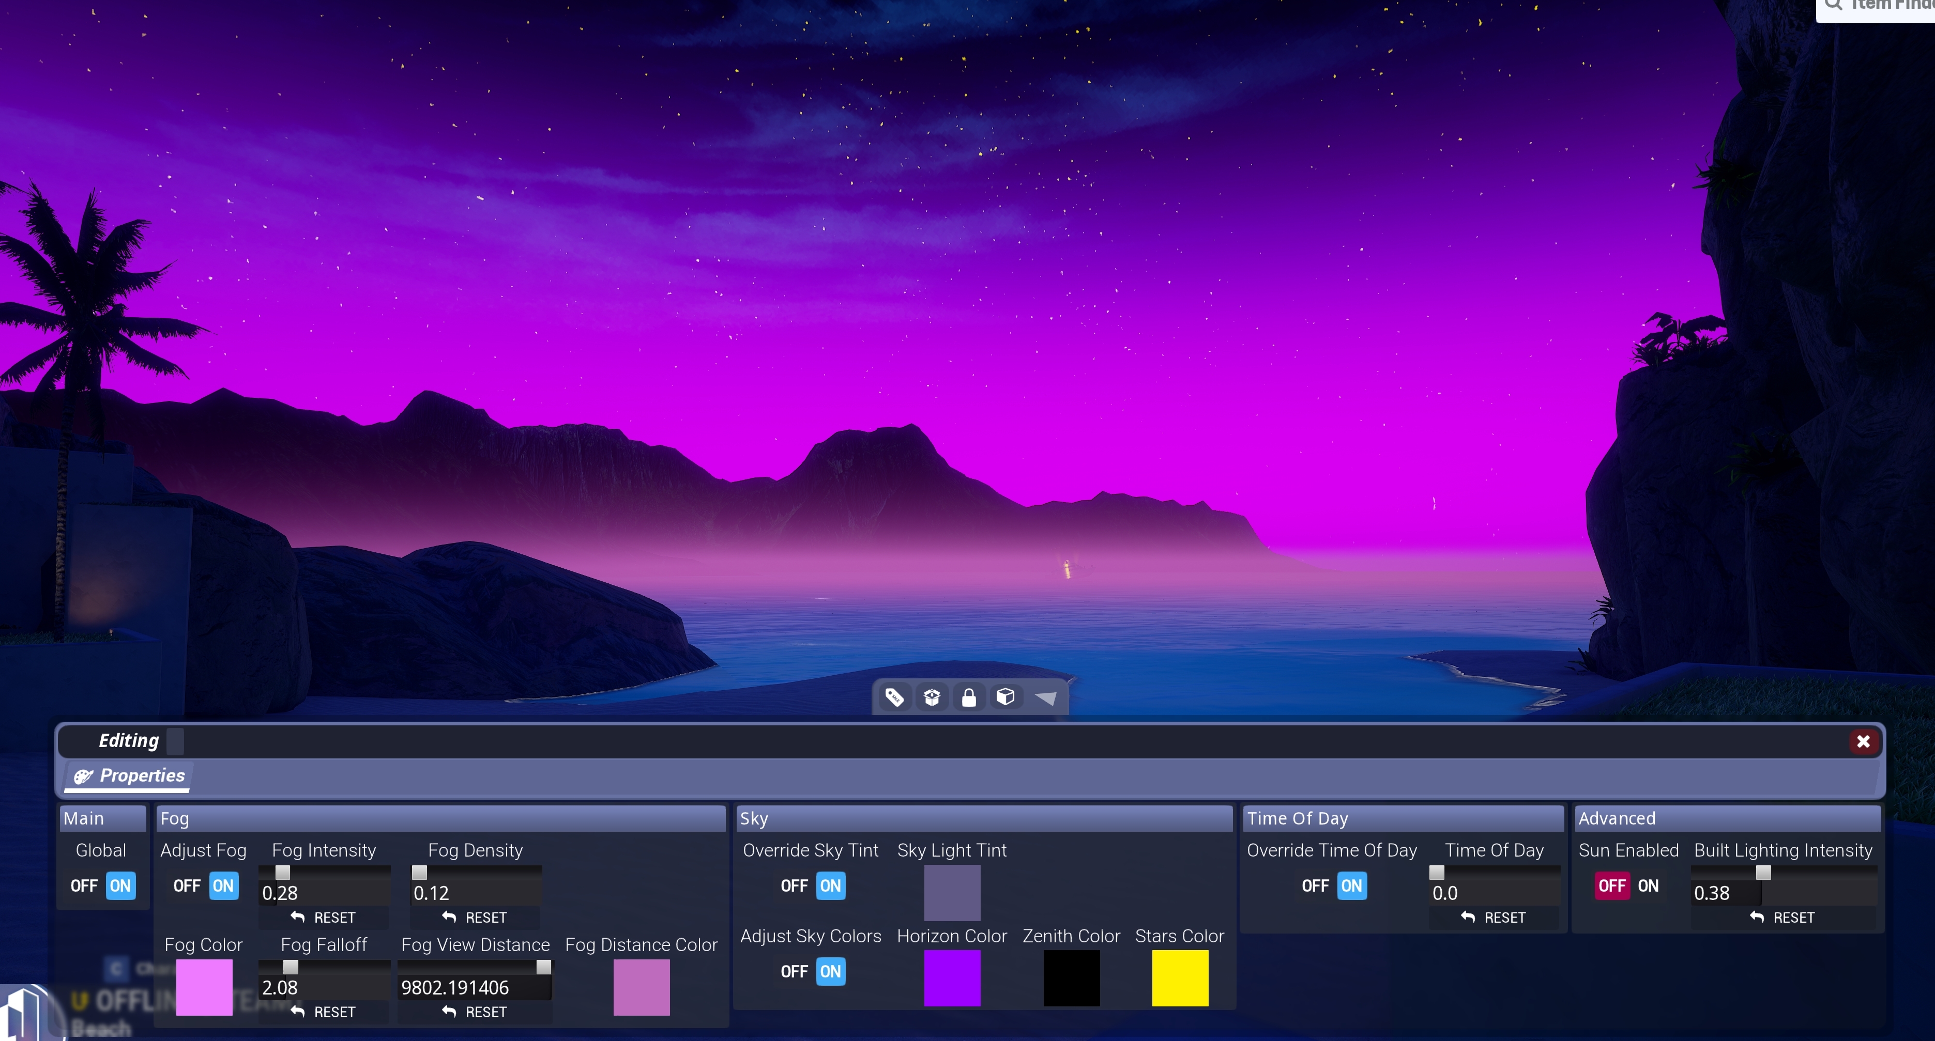1935x1041 pixels.
Task: Switch Adjust Fog to ON
Action: (x=223, y=885)
